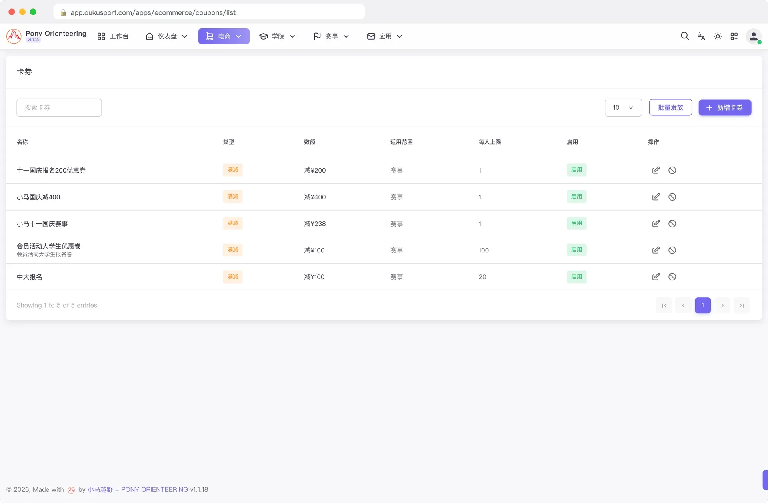This screenshot has width=768, height=503.
Task: Edit the 十一国庆报名200优惠券 coupon
Action: click(656, 170)
